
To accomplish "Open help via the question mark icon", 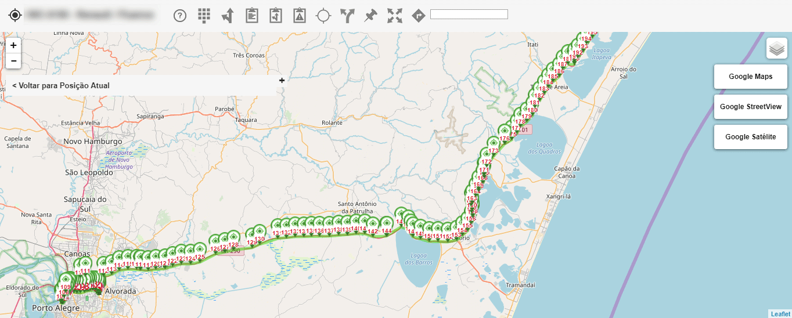I will coord(180,16).
